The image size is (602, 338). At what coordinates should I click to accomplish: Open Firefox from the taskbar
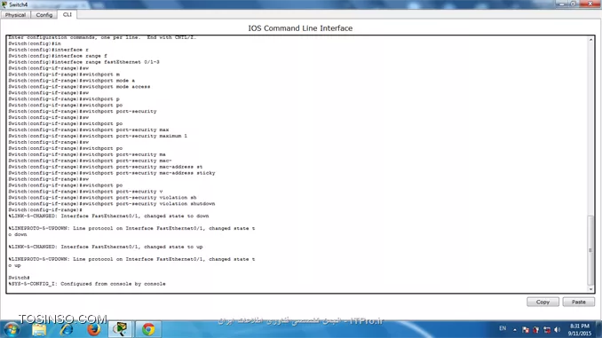[x=93, y=329]
